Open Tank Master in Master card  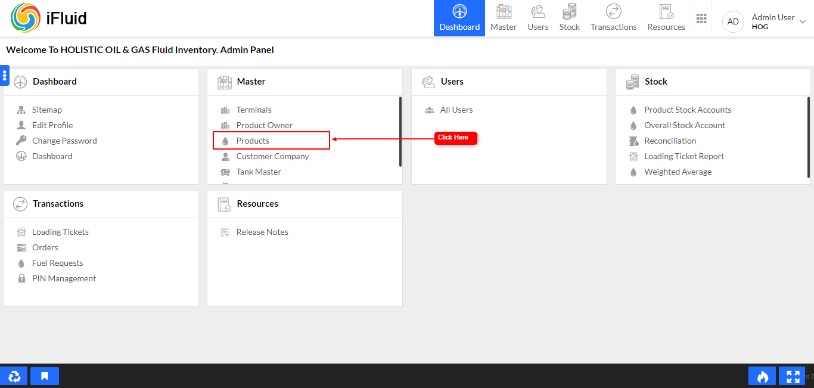pyautogui.click(x=259, y=172)
